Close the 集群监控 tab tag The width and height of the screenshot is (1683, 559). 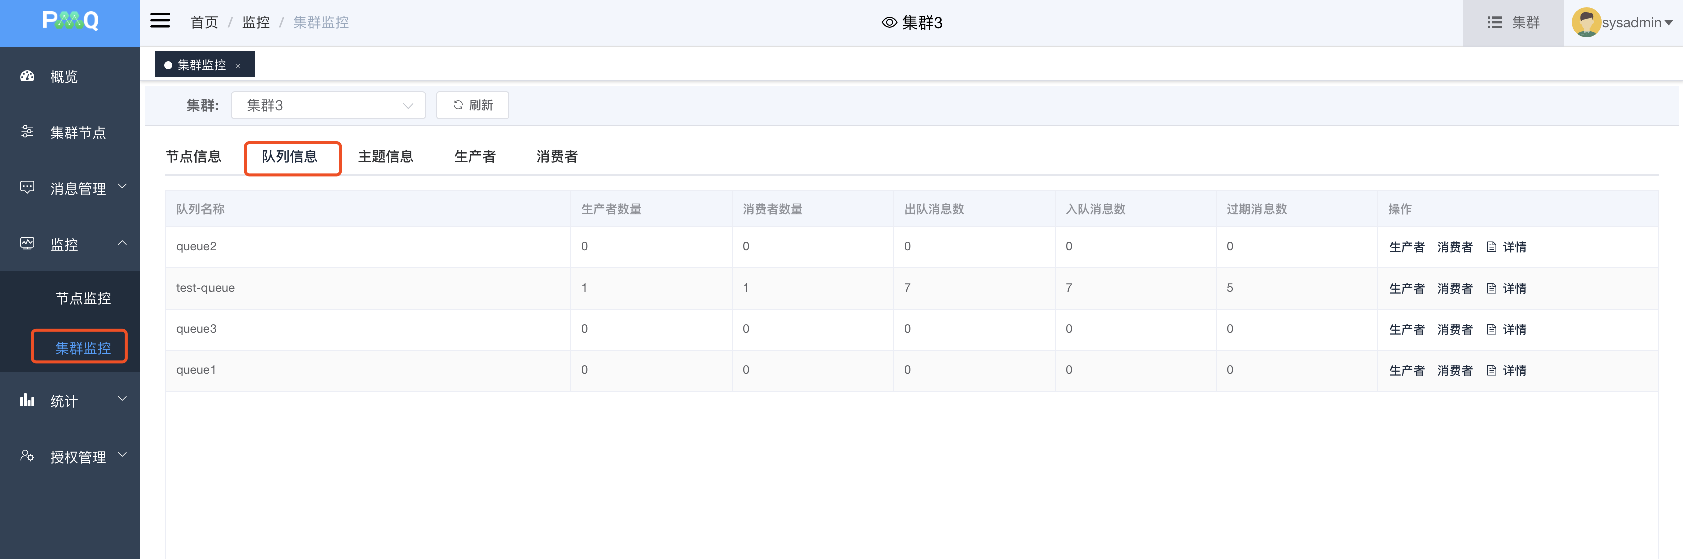click(238, 66)
